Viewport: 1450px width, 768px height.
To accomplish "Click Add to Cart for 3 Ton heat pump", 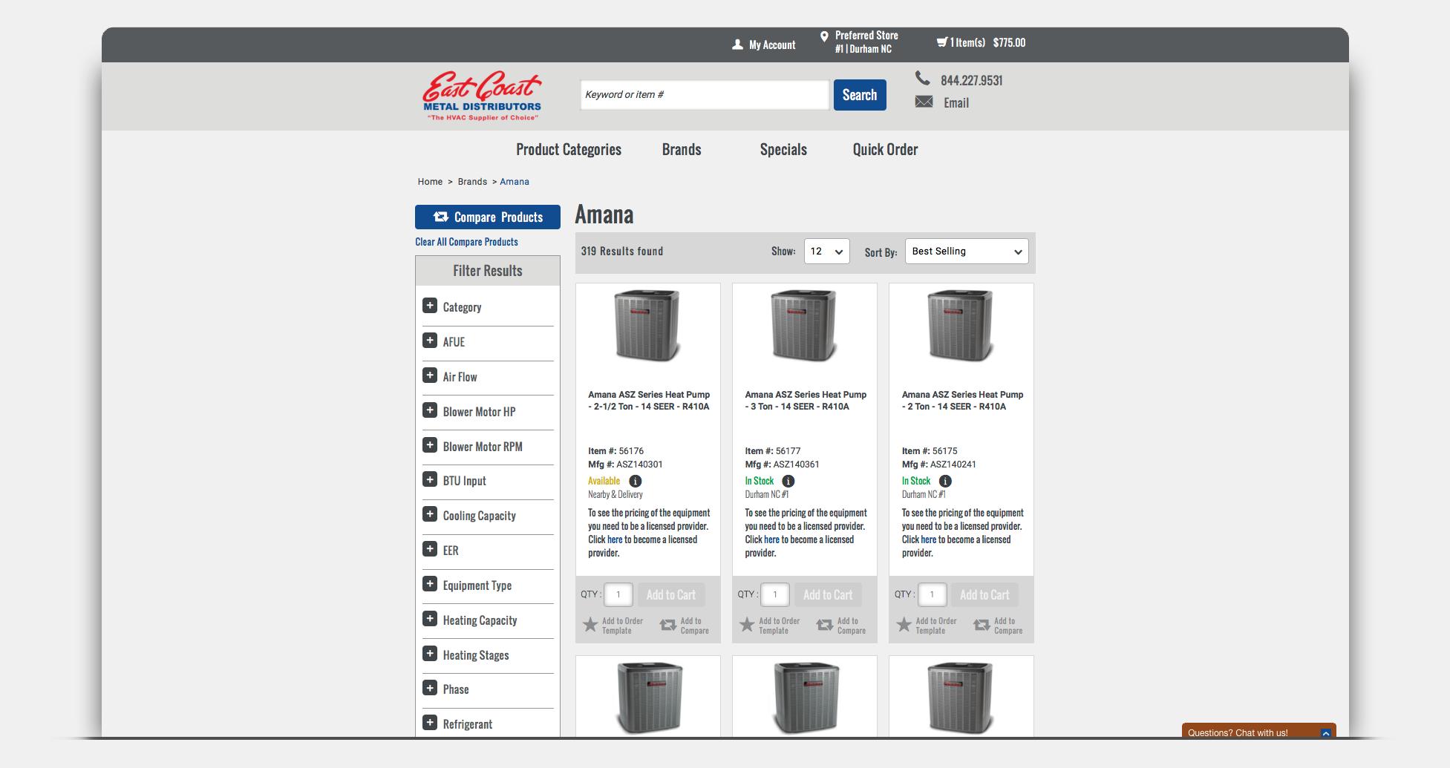I will pos(828,595).
